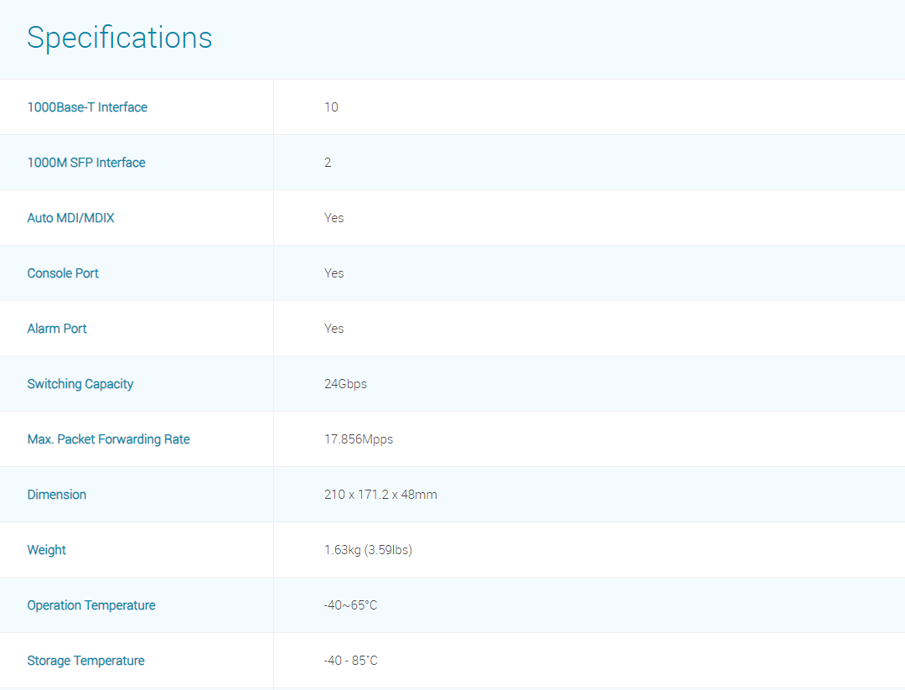
Task: Click the 24Gbps switching capacity value
Action: 345,384
